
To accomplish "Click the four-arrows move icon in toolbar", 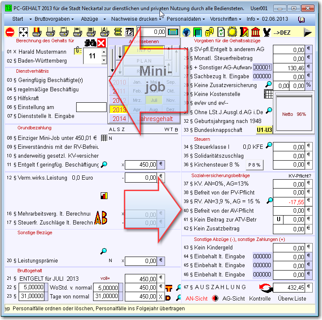I will coord(23,32).
